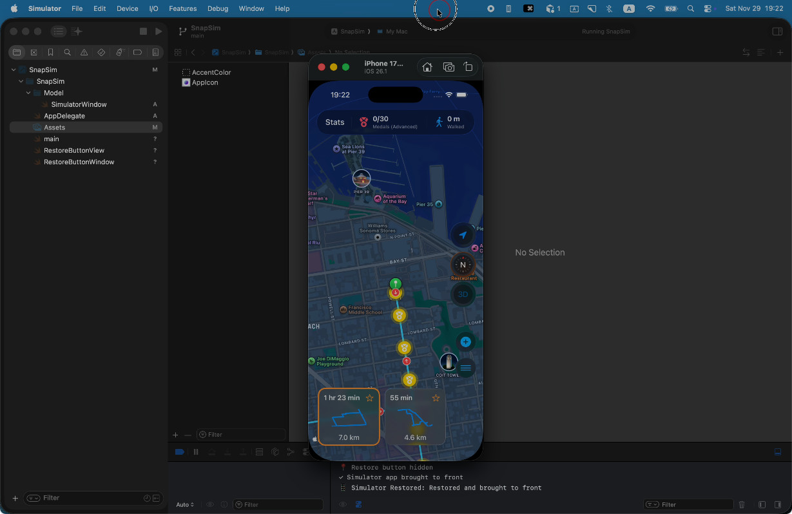The image size is (792, 514).
Task: Rotate the device using Simulator rotate icon
Action: [x=468, y=67]
